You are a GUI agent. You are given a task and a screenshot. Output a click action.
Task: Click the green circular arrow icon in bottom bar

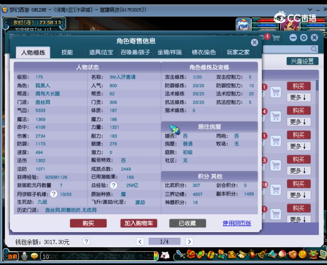click(x=313, y=254)
